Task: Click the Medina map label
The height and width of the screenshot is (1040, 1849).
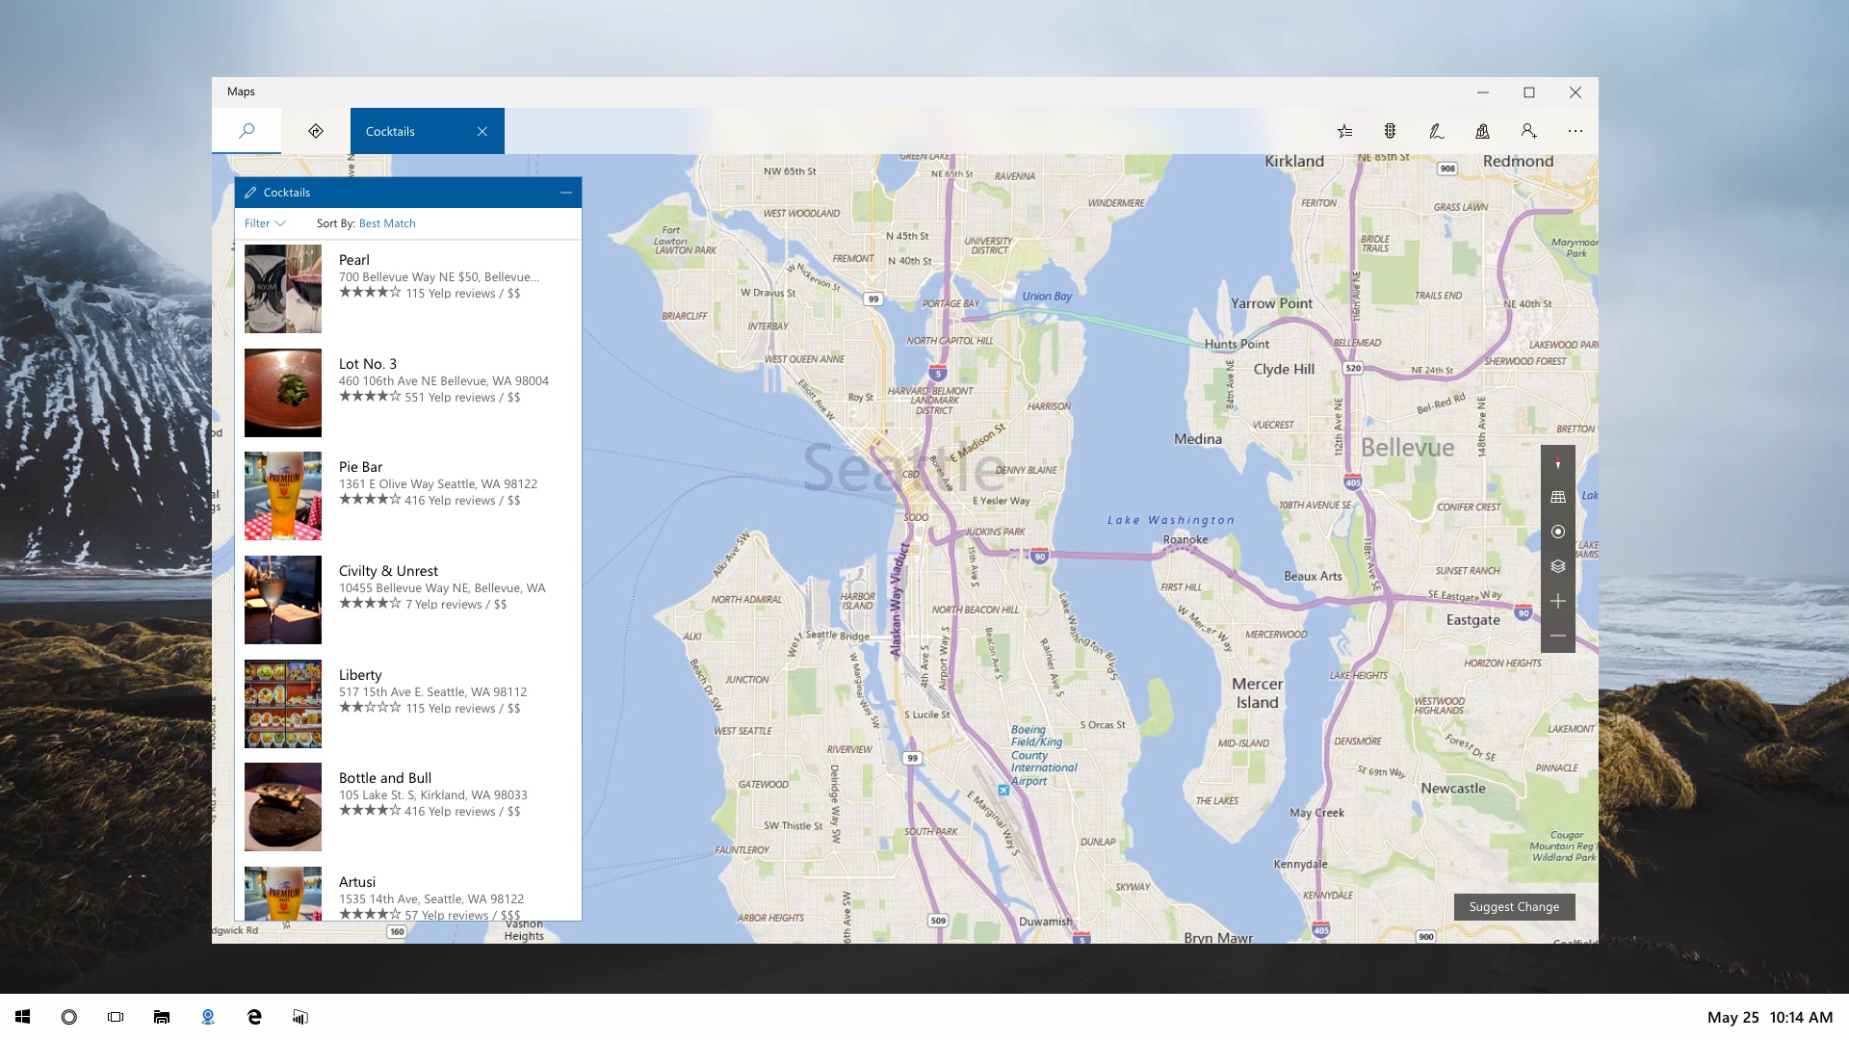Action: click(1198, 439)
